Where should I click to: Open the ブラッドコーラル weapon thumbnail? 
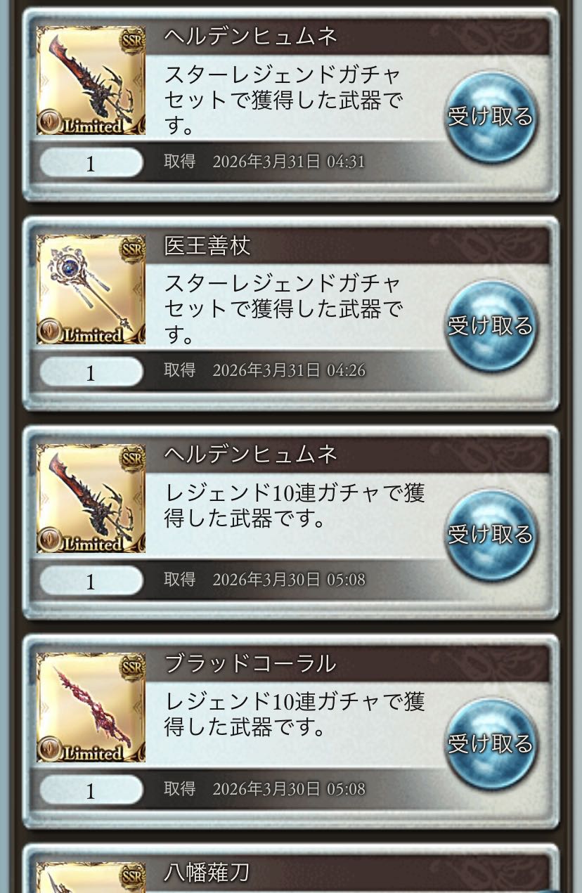point(91,708)
